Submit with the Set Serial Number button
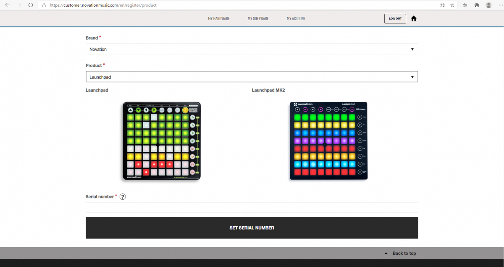The width and height of the screenshot is (504, 267). (x=252, y=228)
